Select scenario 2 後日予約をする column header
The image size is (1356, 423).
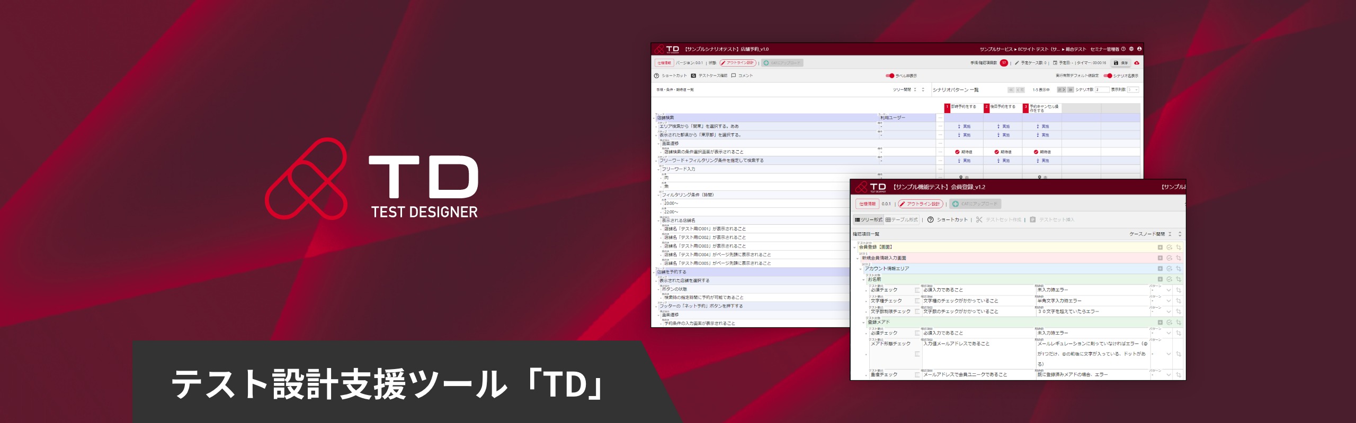1003,107
